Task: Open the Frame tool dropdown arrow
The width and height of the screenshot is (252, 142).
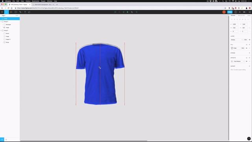Action: tap(13, 12)
